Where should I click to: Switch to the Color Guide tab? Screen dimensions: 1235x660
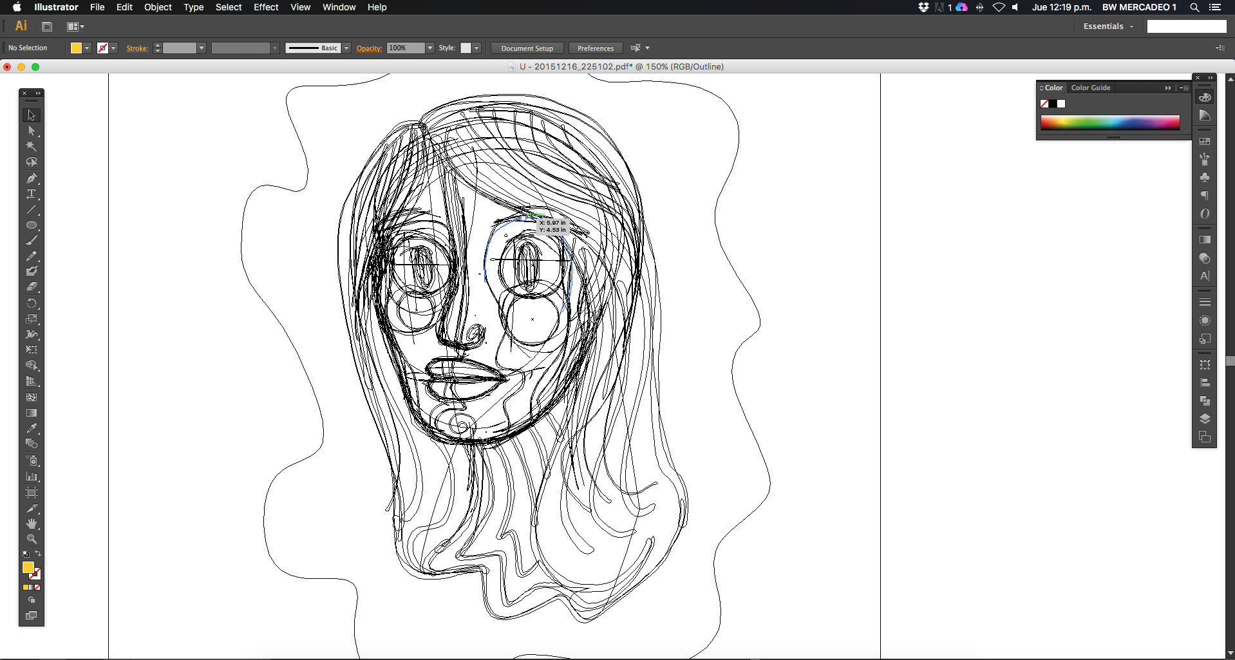pos(1090,88)
